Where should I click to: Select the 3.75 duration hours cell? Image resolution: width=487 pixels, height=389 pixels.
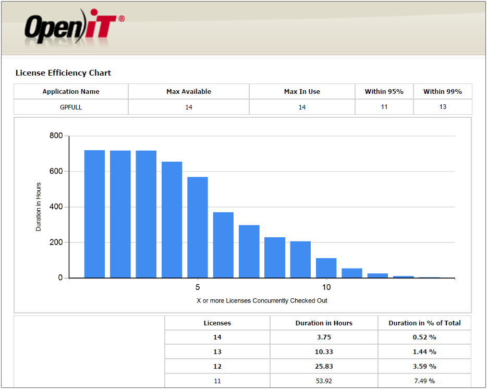click(x=324, y=337)
